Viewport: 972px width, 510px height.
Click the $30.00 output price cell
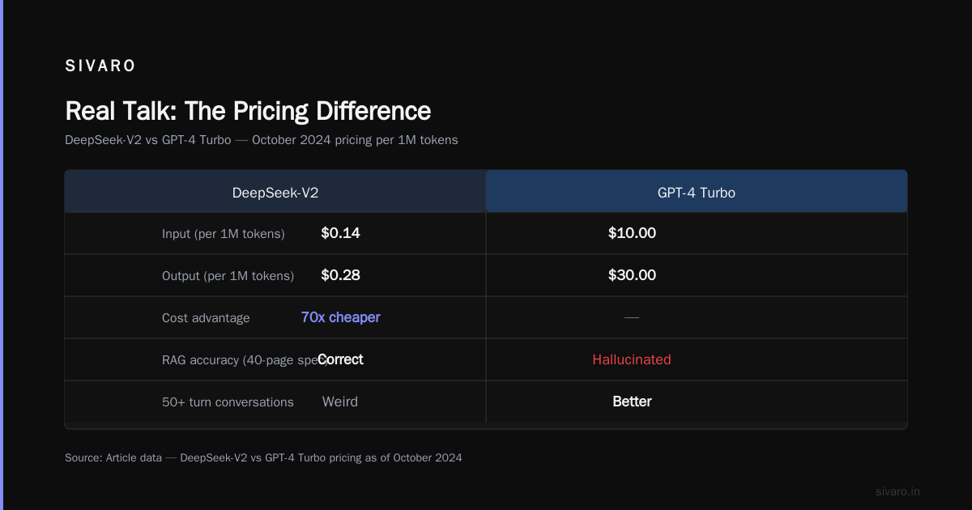(632, 275)
